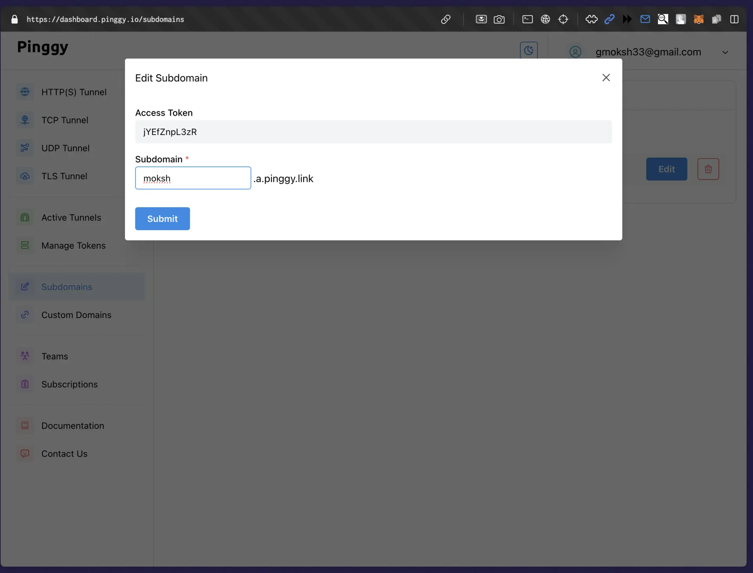
Task: Click the Custom Domains link icon
Action: (25, 315)
